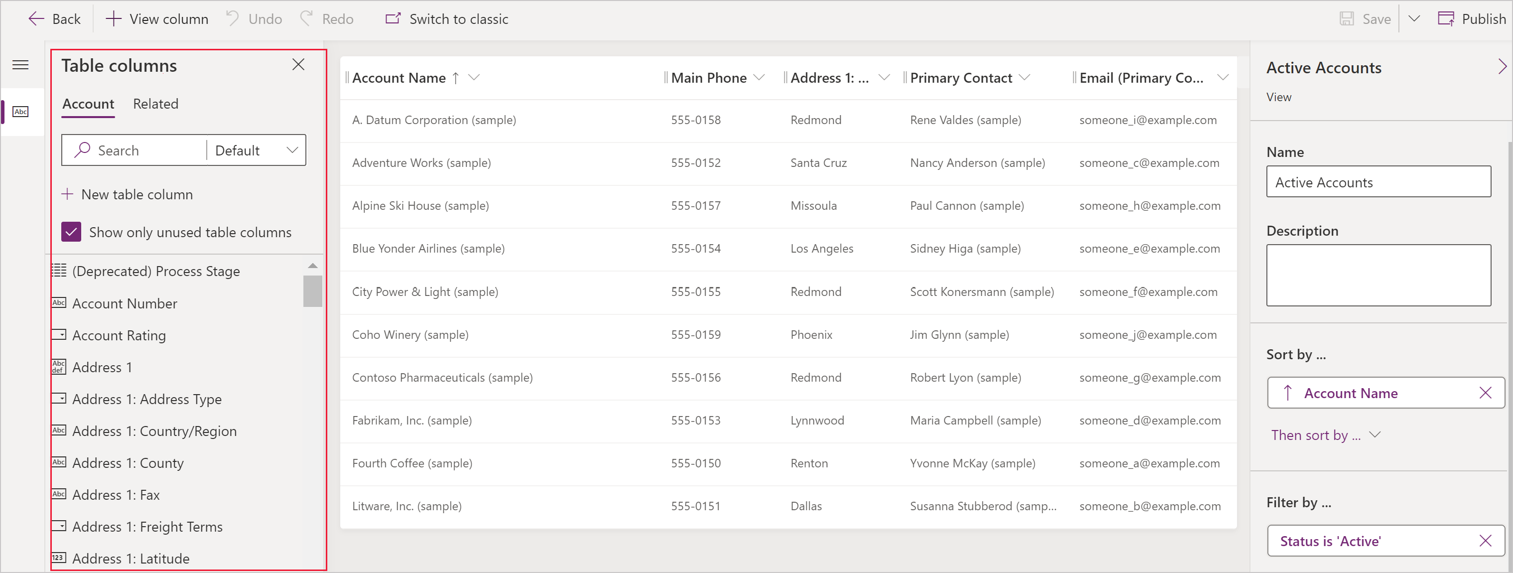Click the hamburger menu icon
This screenshot has height=573, width=1513.
click(21, 65)
